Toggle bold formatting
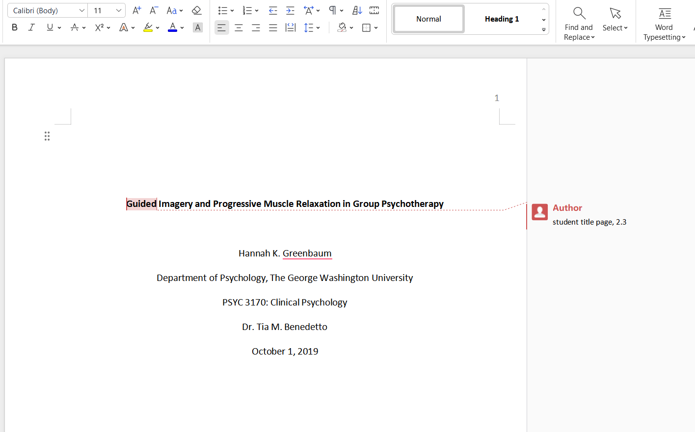 click(x=15, y=27)
